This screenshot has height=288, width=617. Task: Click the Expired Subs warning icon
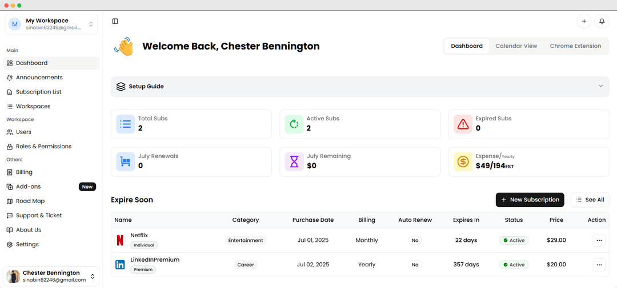pyautogui.click(x=463, y=124)
